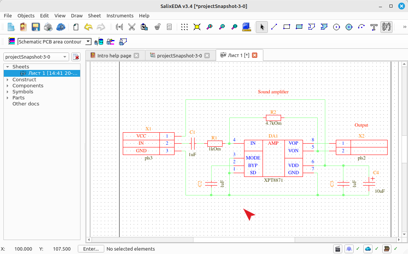Click the locked component cylinder icon
The width and height of the screenshot is (408, 254).
click(99, 42)
